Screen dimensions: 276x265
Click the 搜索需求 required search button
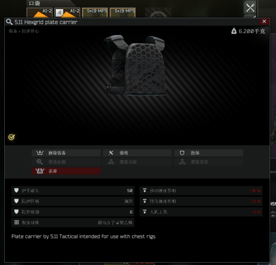click(x=208, y=162)
